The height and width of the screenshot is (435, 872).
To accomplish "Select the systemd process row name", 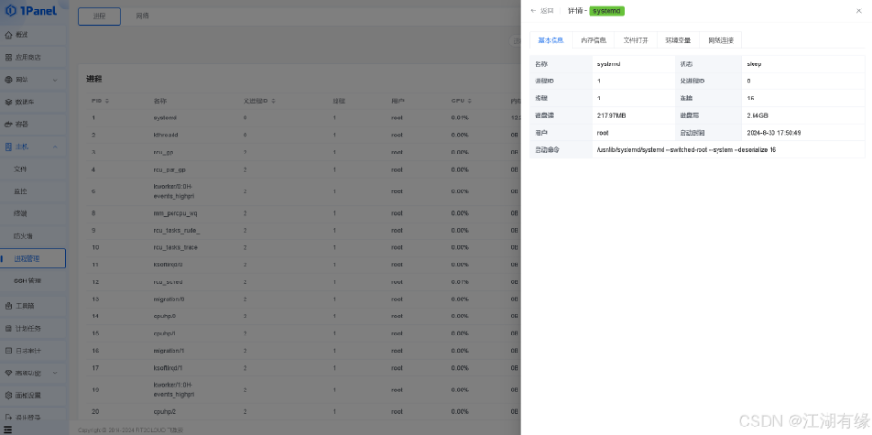I will point(165,118).
